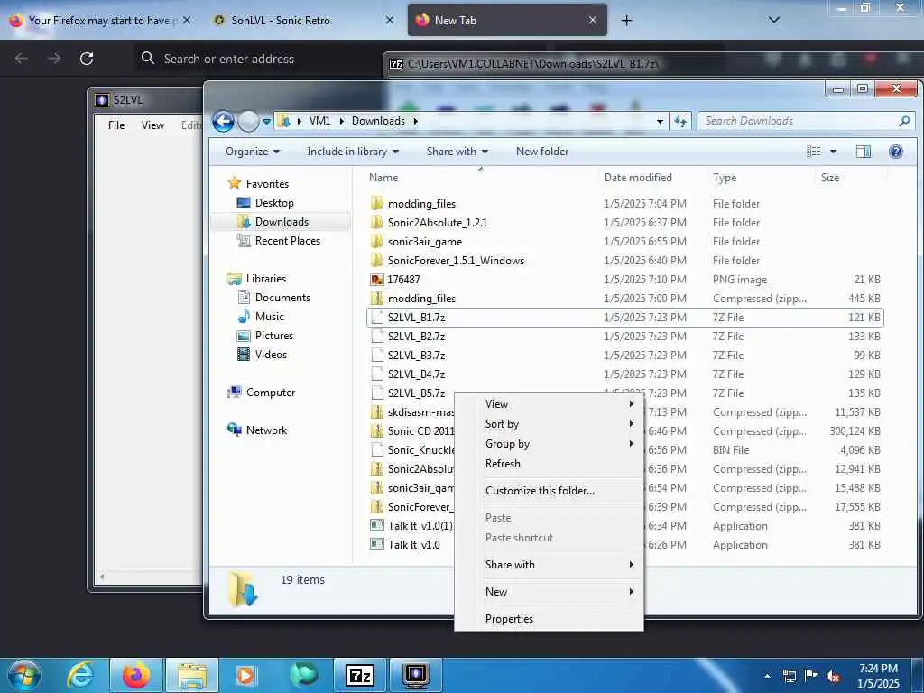Click Firefox reload button
Image resolution: width=924 pixels, height=693 pixels.
pos(87,59)
